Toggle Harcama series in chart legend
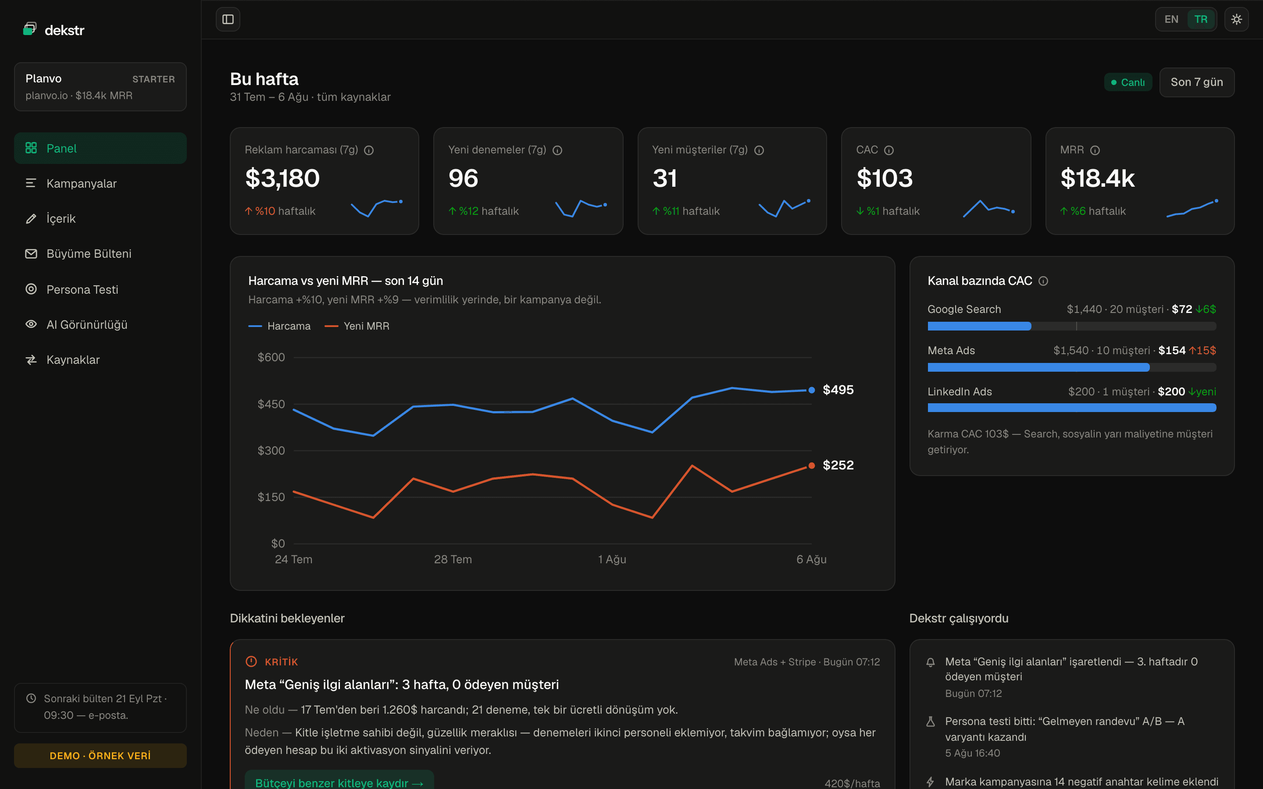The width and height of the screenshot is (1263, 789). click(x=279, y=326)
